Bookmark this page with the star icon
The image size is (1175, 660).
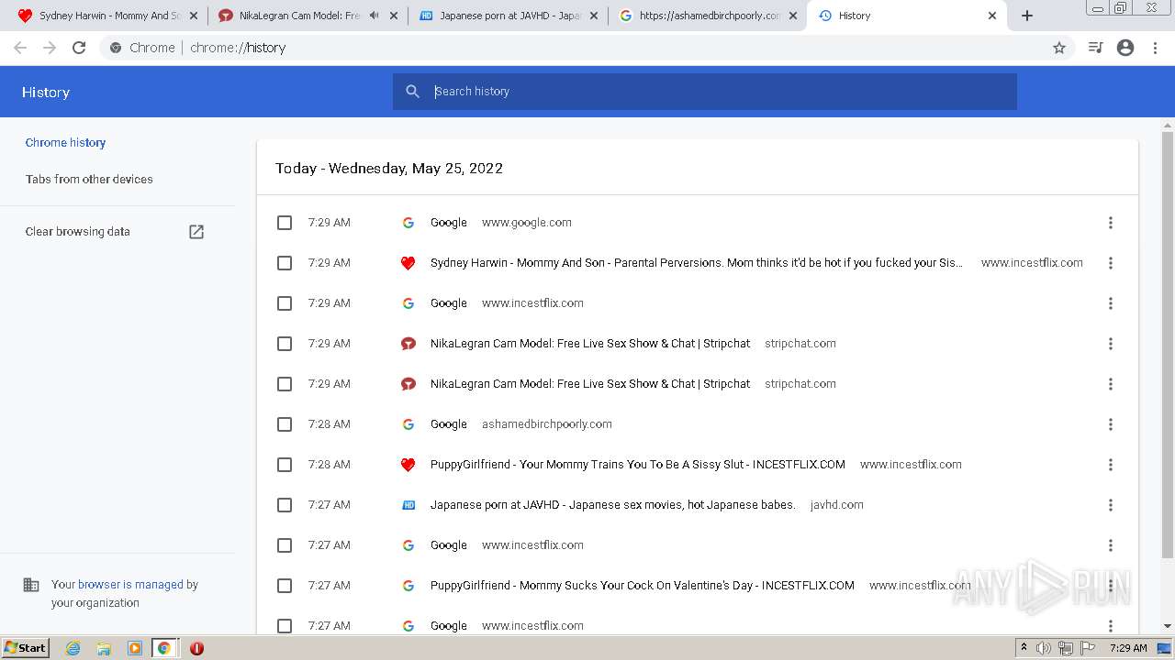pos(1059,48)
